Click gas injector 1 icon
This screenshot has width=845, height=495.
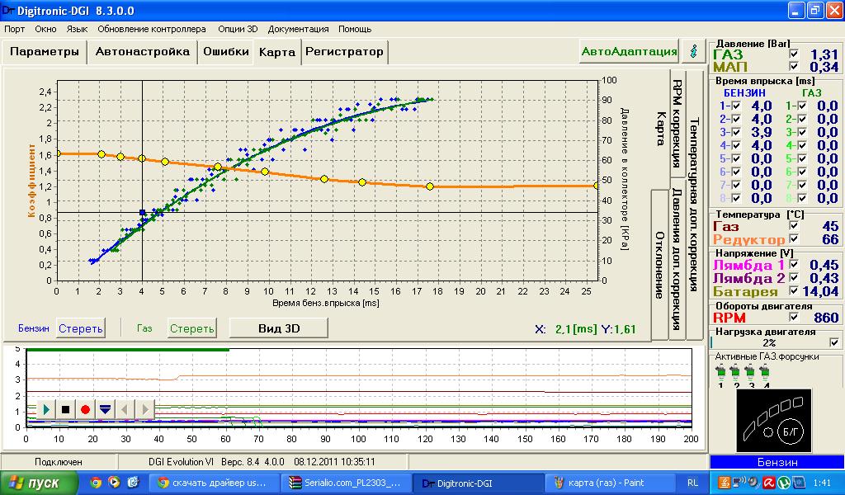tap(721, 375)
